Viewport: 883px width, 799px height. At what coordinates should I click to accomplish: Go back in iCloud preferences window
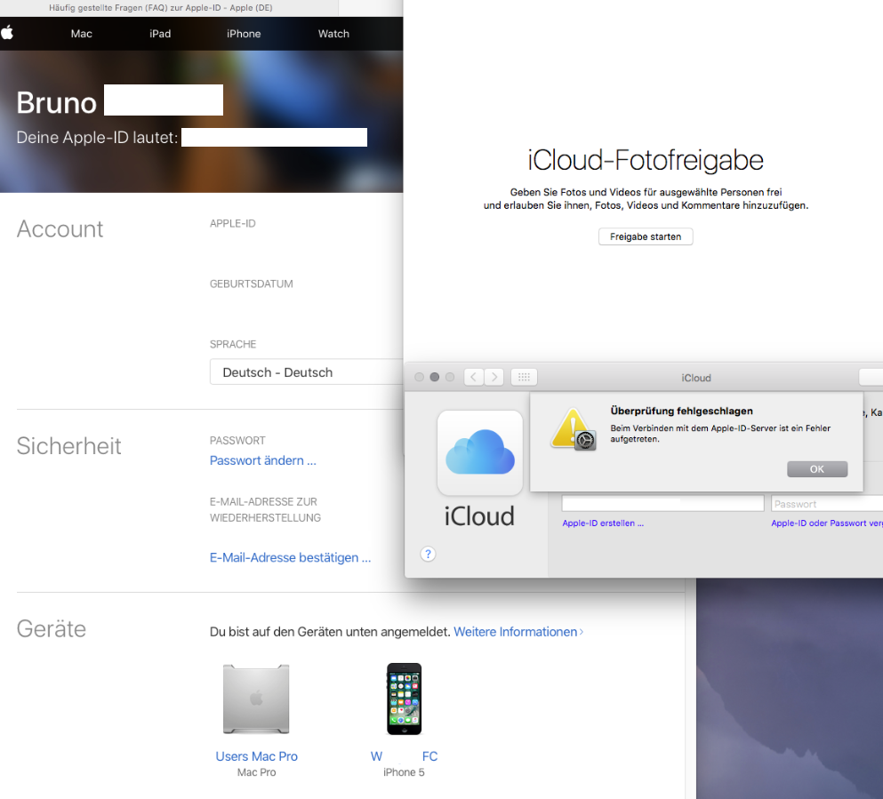click(473, 377)
